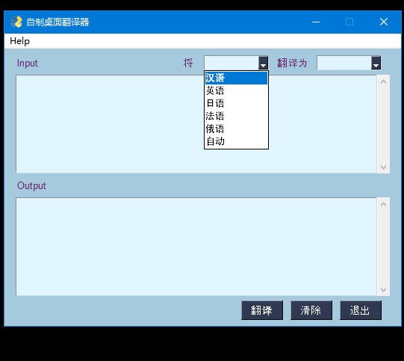Image resolution: width=404 pixels, height=361 pixels.
Task: Pick 日语 from the language options
Action: pos(236,103)
